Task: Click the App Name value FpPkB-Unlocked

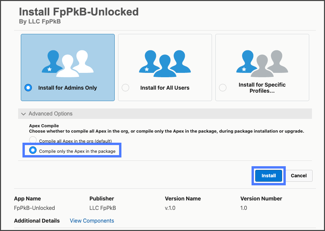Action: click(35, 208)
